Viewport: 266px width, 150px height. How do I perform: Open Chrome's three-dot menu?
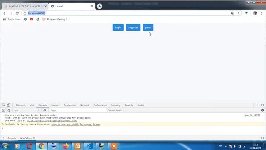(261, 13)
